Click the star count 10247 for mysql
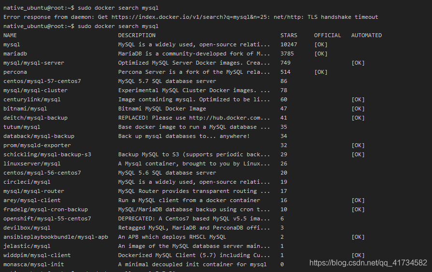 click(289, 44)
